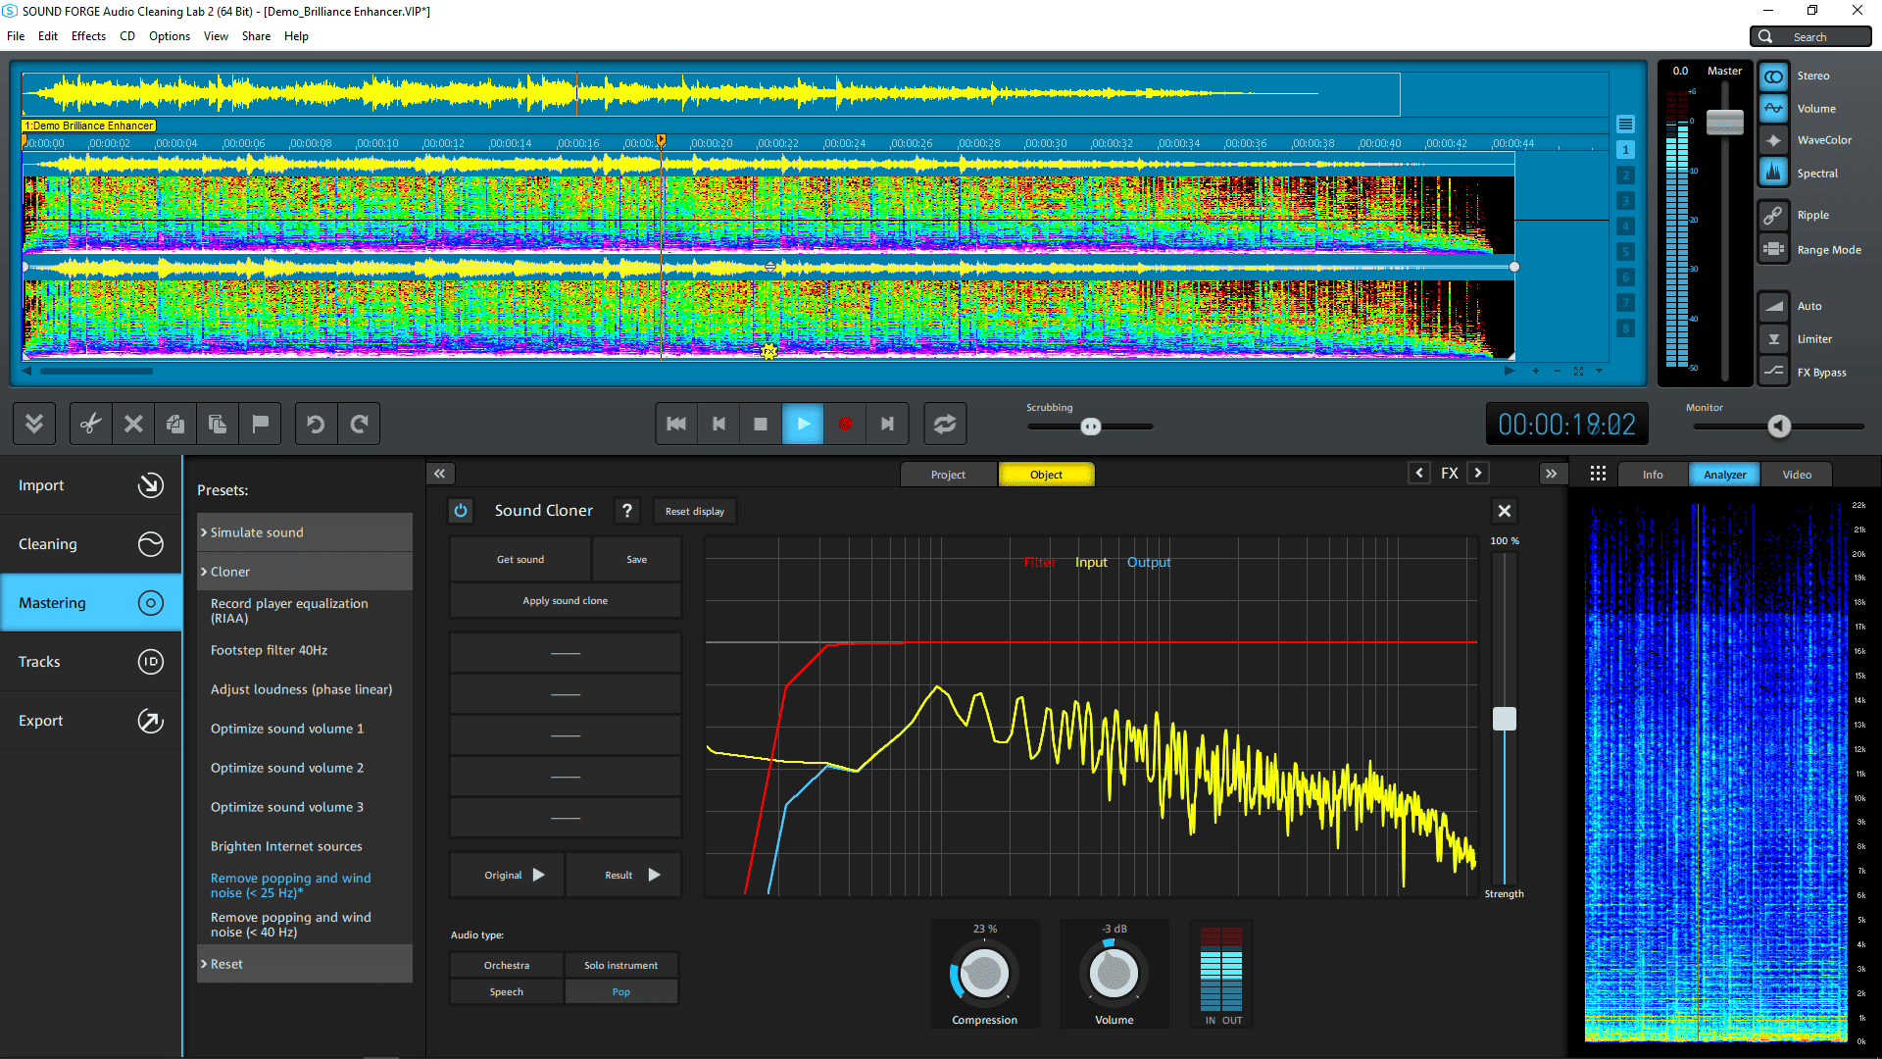Viewport: 1882px width, 1059px height.
Task: Go to next FX with right arrow
Action: point(1478,474)
